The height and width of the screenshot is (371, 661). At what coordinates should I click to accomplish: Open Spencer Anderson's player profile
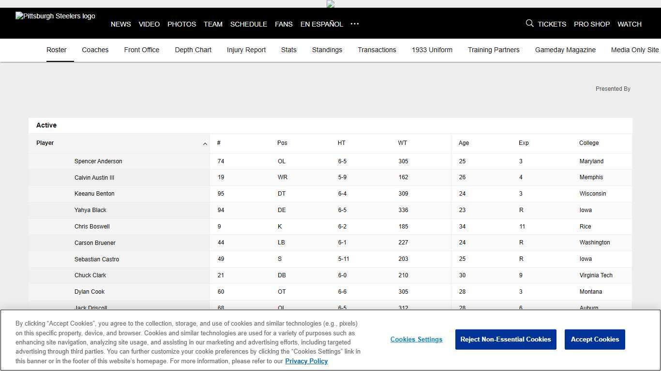point(98,161)
